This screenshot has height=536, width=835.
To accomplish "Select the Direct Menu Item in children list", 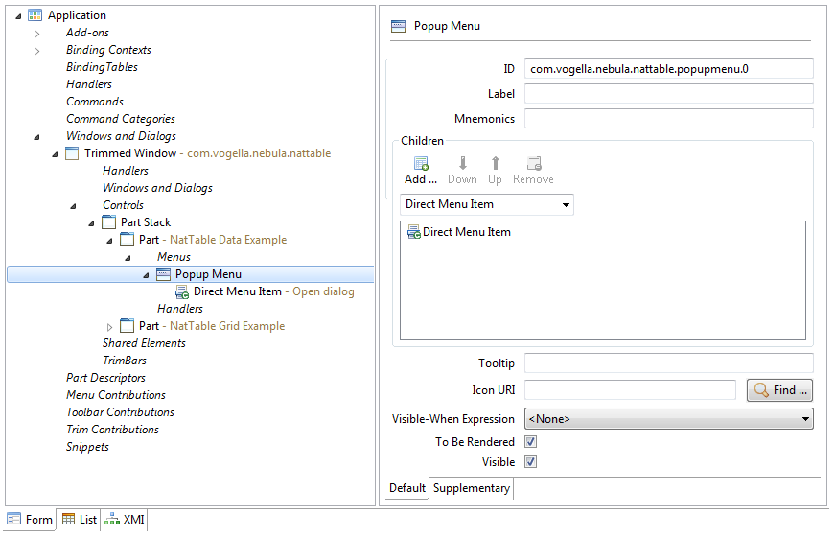I will tap(458, 232).
